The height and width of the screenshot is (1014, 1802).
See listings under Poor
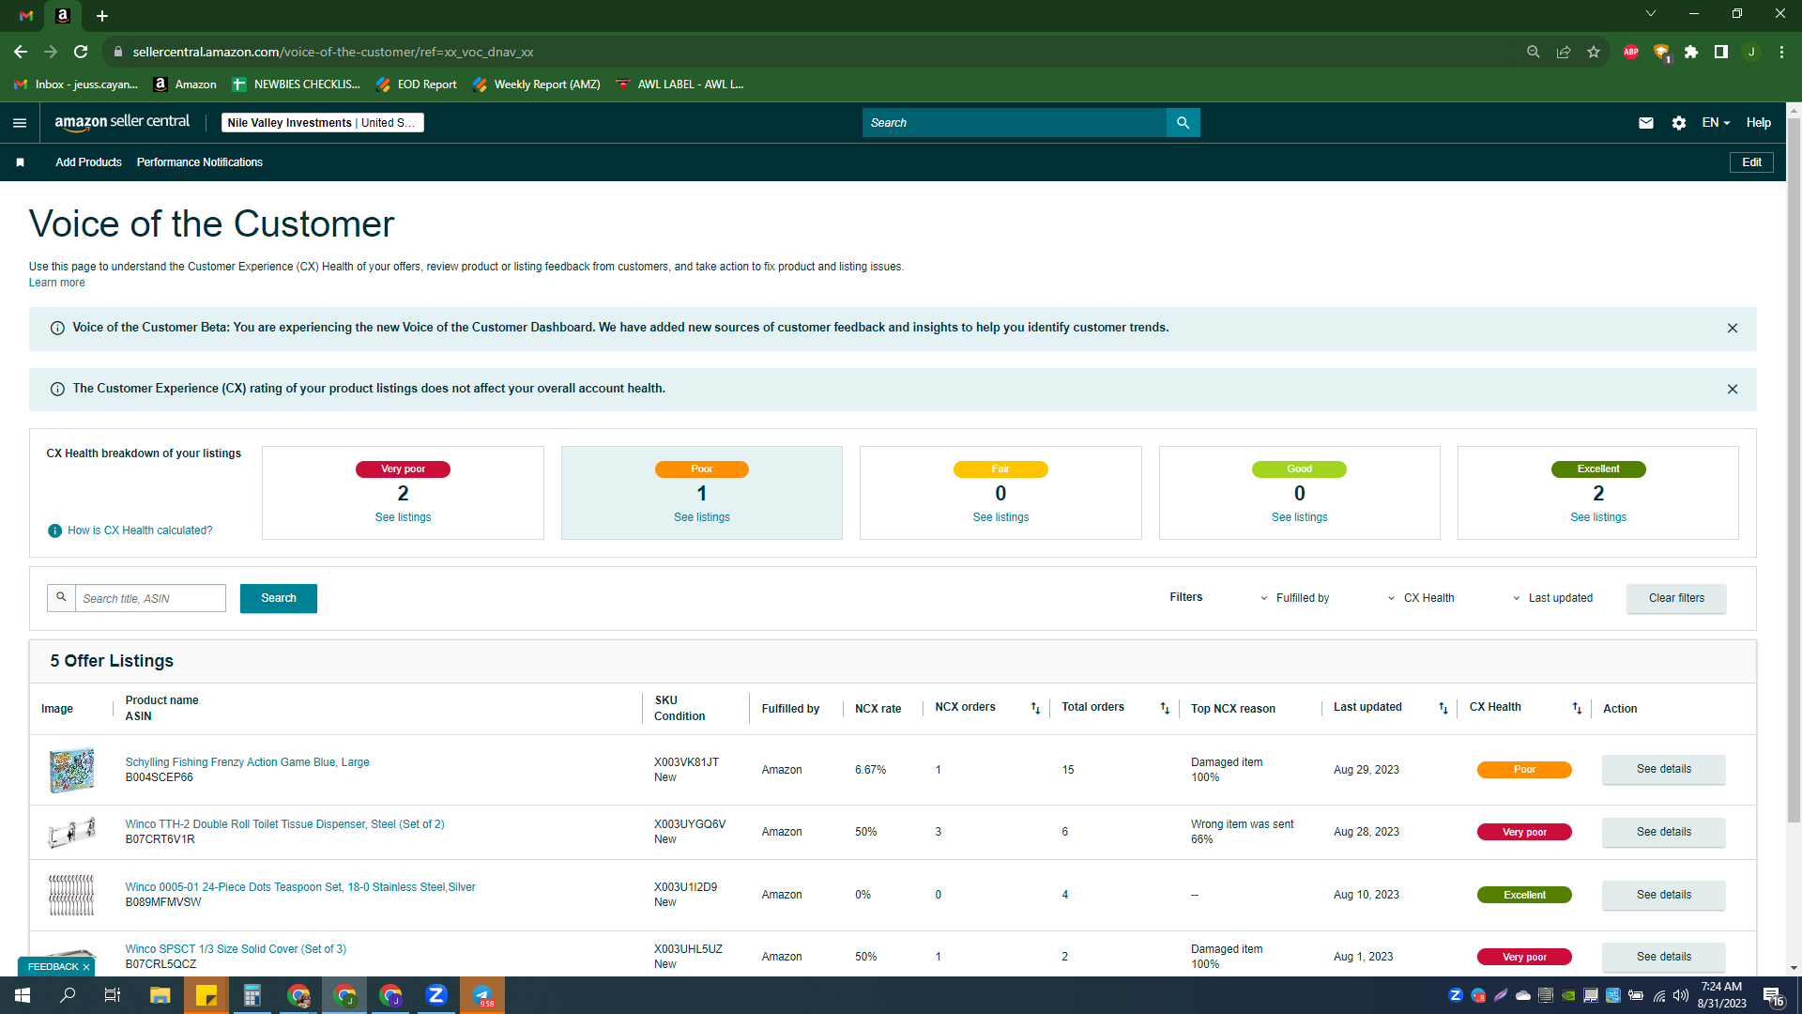pyautogui.click(x=702, y=518)
